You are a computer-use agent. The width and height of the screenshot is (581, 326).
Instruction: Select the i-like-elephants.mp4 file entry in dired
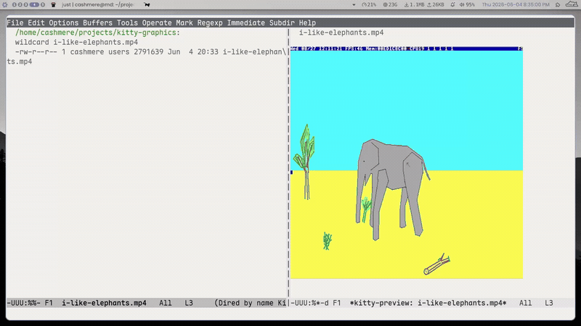tap(147, 57)
